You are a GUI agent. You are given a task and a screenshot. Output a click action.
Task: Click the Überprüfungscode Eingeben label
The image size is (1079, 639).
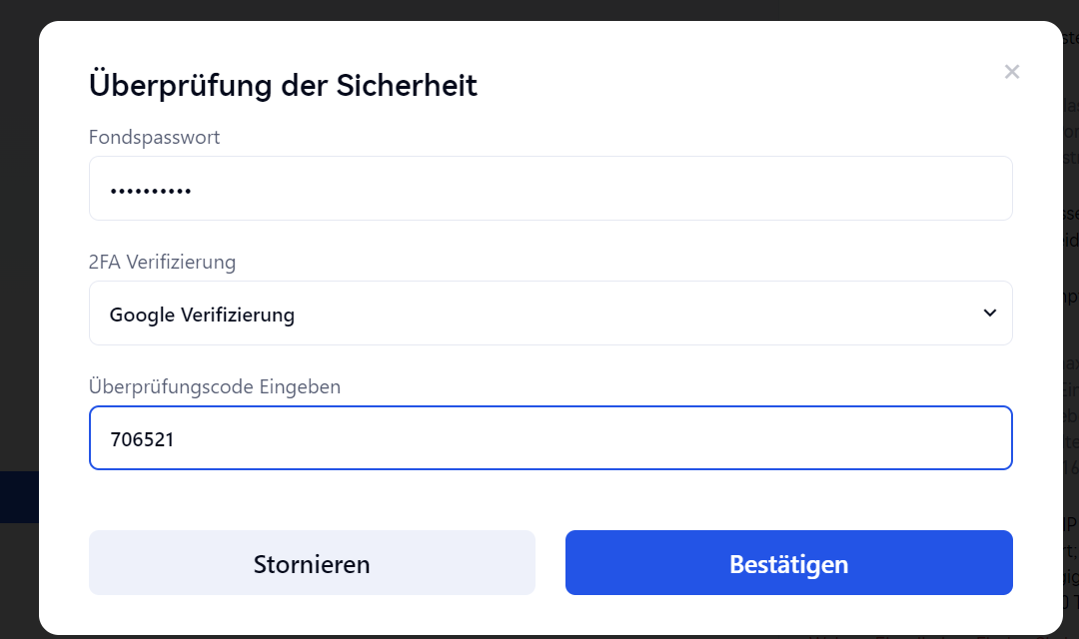point(215,386)
